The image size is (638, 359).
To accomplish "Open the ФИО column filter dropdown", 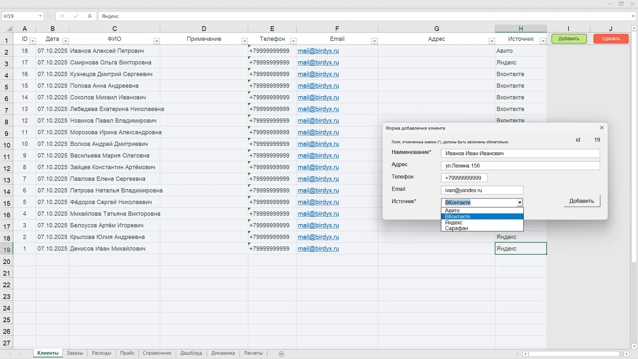I will 157,41.
